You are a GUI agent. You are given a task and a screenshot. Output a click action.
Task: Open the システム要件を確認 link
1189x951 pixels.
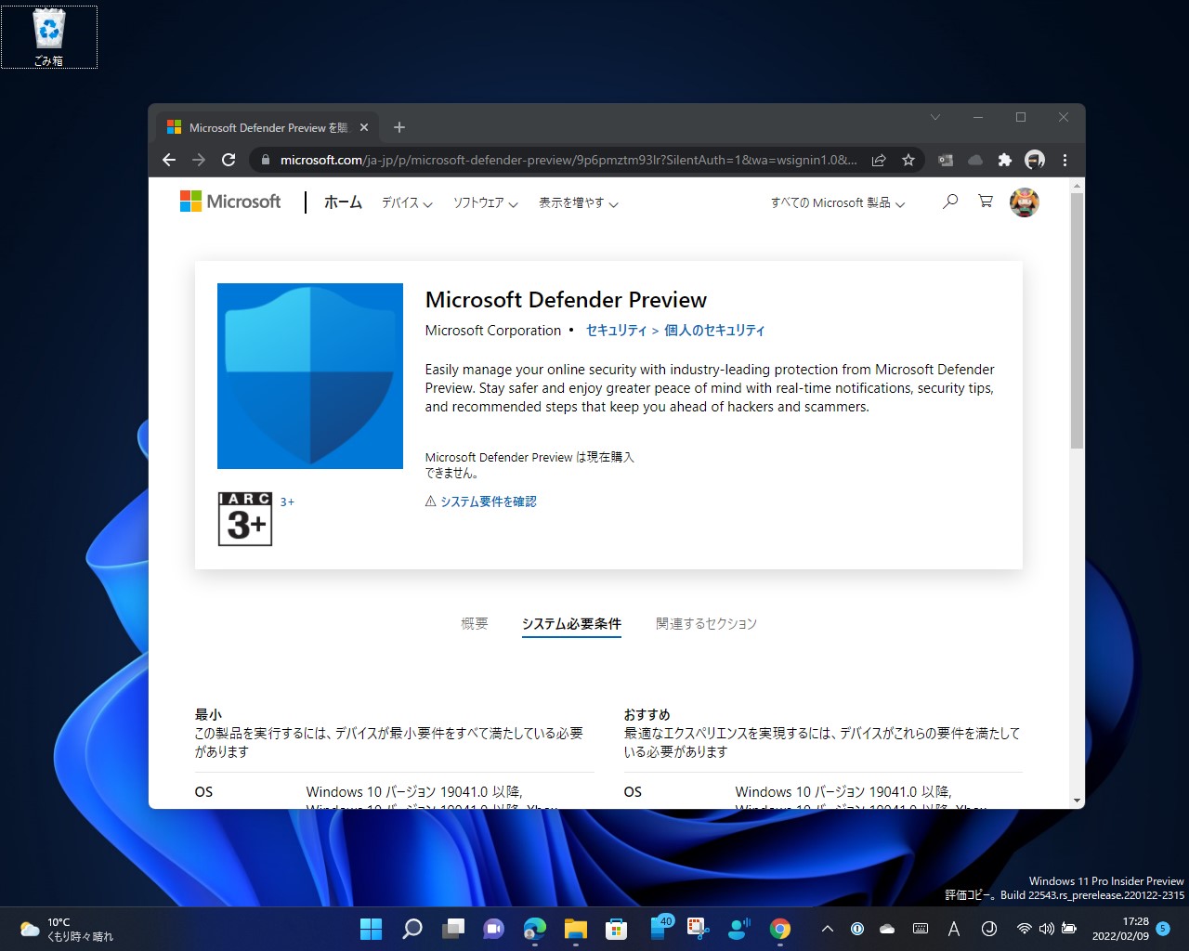point(488,501)
